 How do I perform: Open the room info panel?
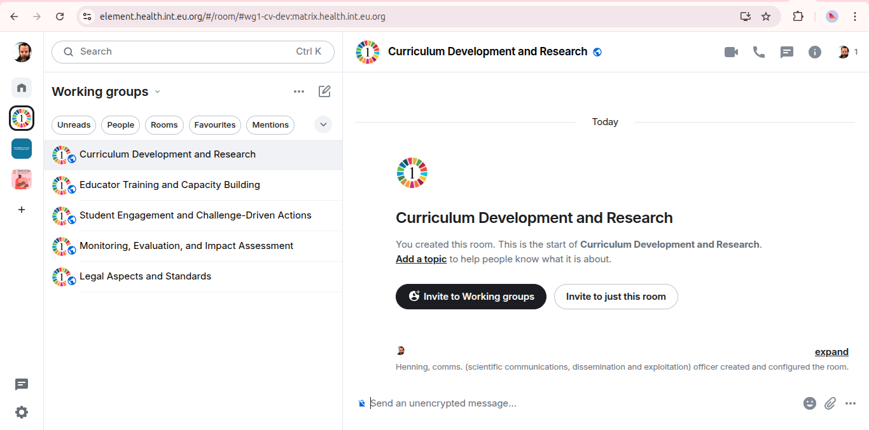pyautogui.click(x=815, y=52)
